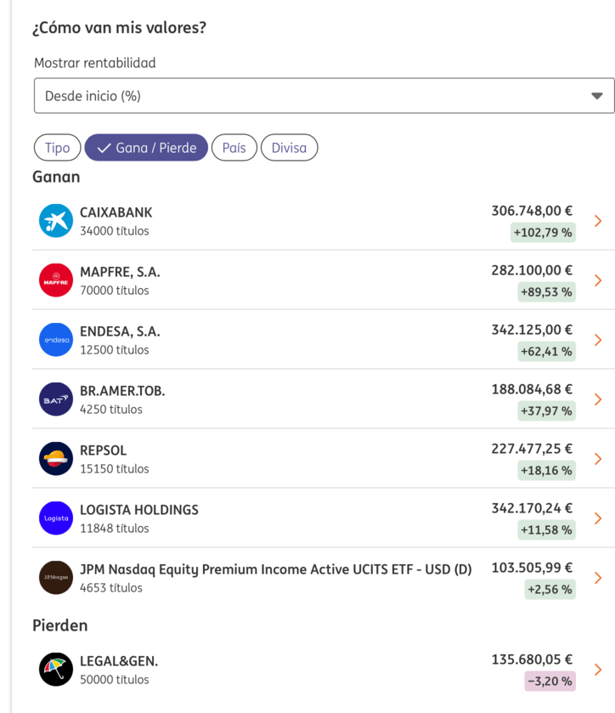The width and height of the screenshot is (615, 713).
Task: Click the -3,20 % loss badge
Action: click(548, 681)
